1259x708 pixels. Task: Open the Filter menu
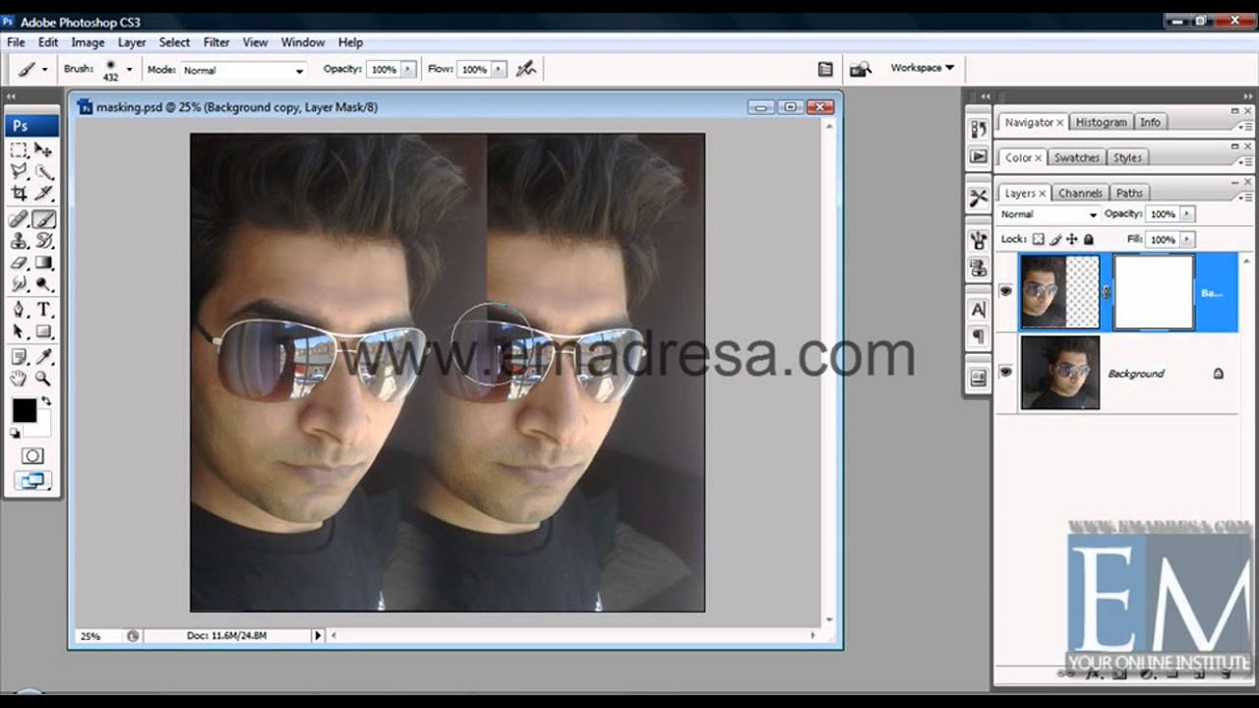pos(216,42)
